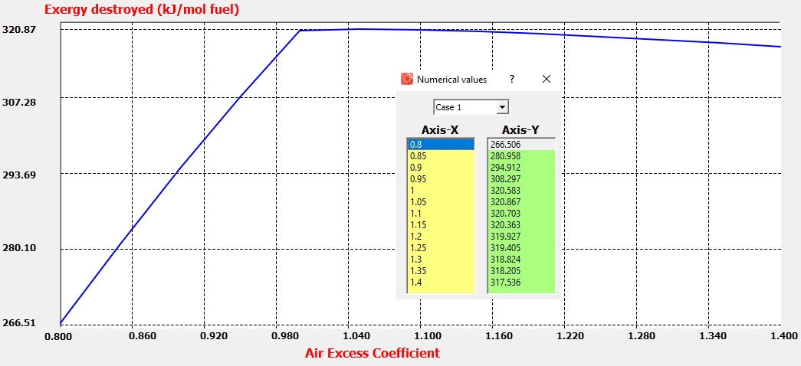The width and height of the screenshot is (801, 366).
Task: Select 0.95 in the Axis-X list
Action: (x=441, y=178)
